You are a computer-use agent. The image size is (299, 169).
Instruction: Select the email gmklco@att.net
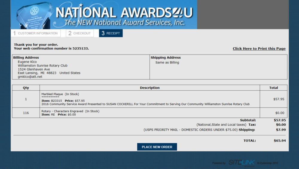pos(30,77)
